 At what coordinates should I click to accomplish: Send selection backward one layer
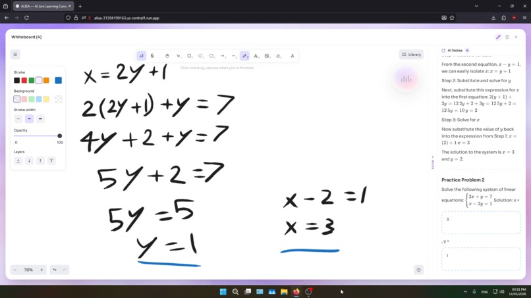(29, 161)
